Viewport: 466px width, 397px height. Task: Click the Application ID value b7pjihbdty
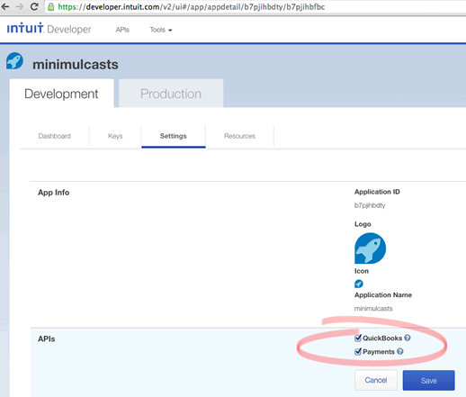click(x=370, y=205)
